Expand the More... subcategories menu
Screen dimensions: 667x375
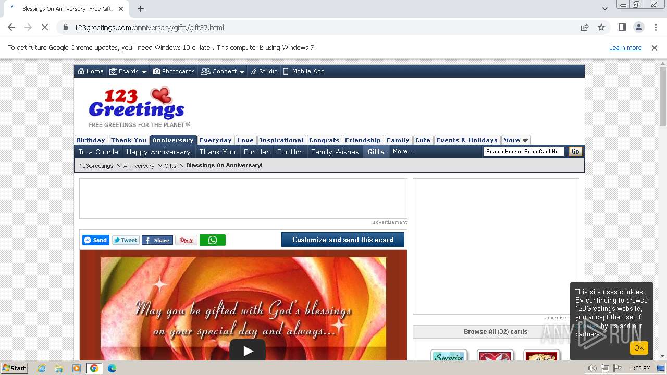point(403,152)
